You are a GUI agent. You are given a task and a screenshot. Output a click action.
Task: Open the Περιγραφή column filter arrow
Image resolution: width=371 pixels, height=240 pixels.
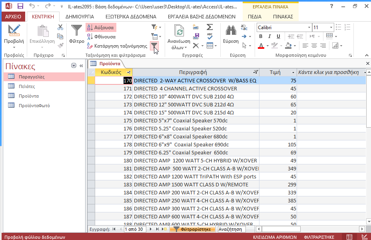pos(255,72)
